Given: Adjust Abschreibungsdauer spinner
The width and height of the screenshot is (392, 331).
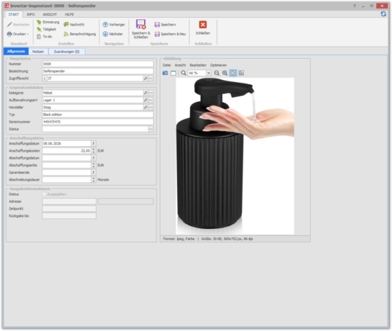Looking at the screenshot, I should click(x=94, y=180).
